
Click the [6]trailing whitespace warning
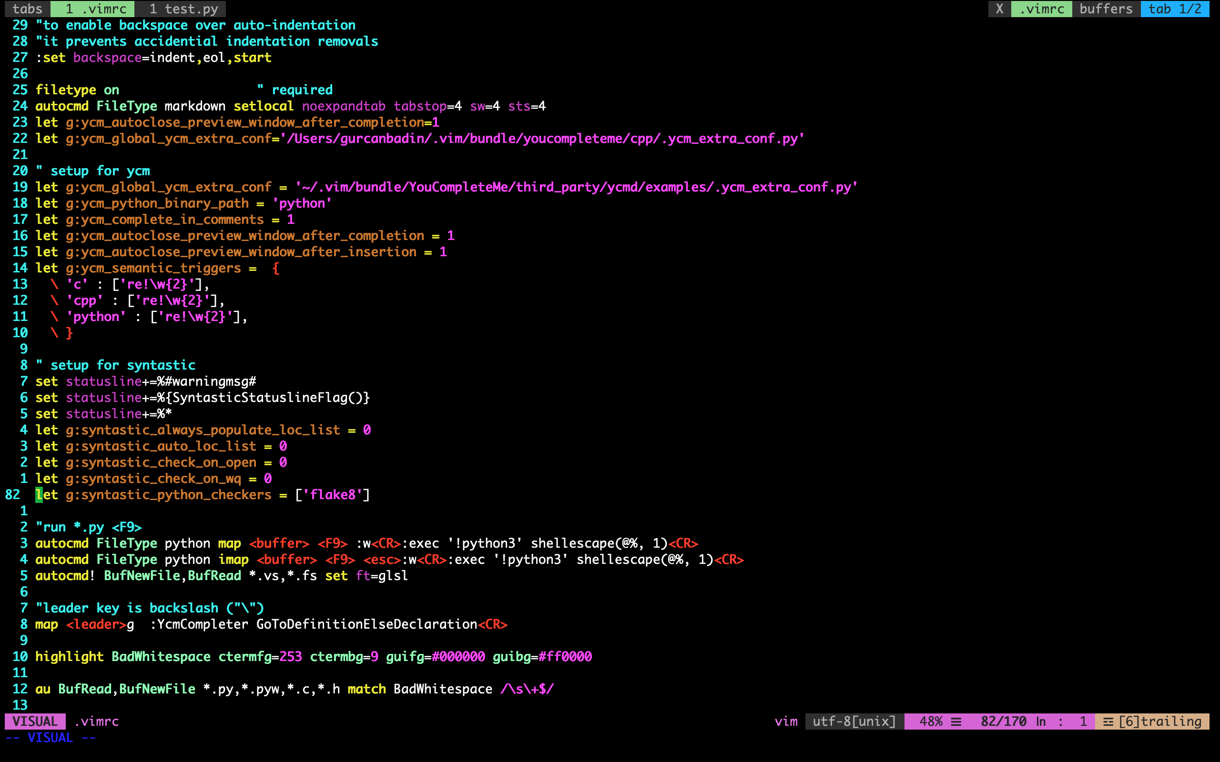tap(1159, 722)
